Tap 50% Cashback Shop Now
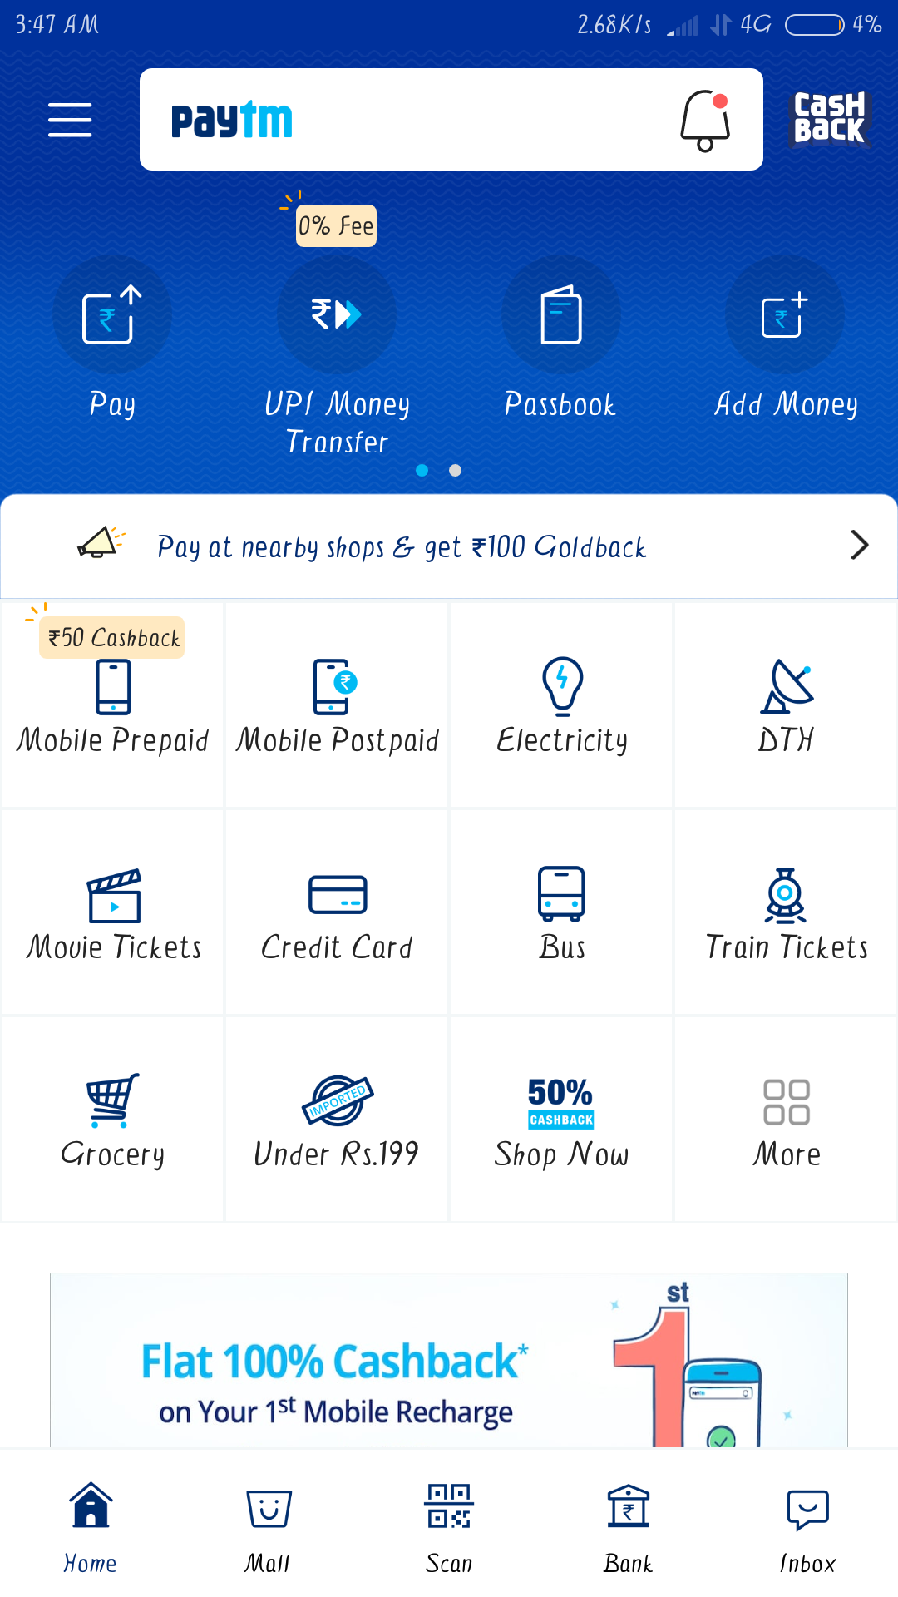This screenshot has height=1597, width=898. (x=561, y=1119)
